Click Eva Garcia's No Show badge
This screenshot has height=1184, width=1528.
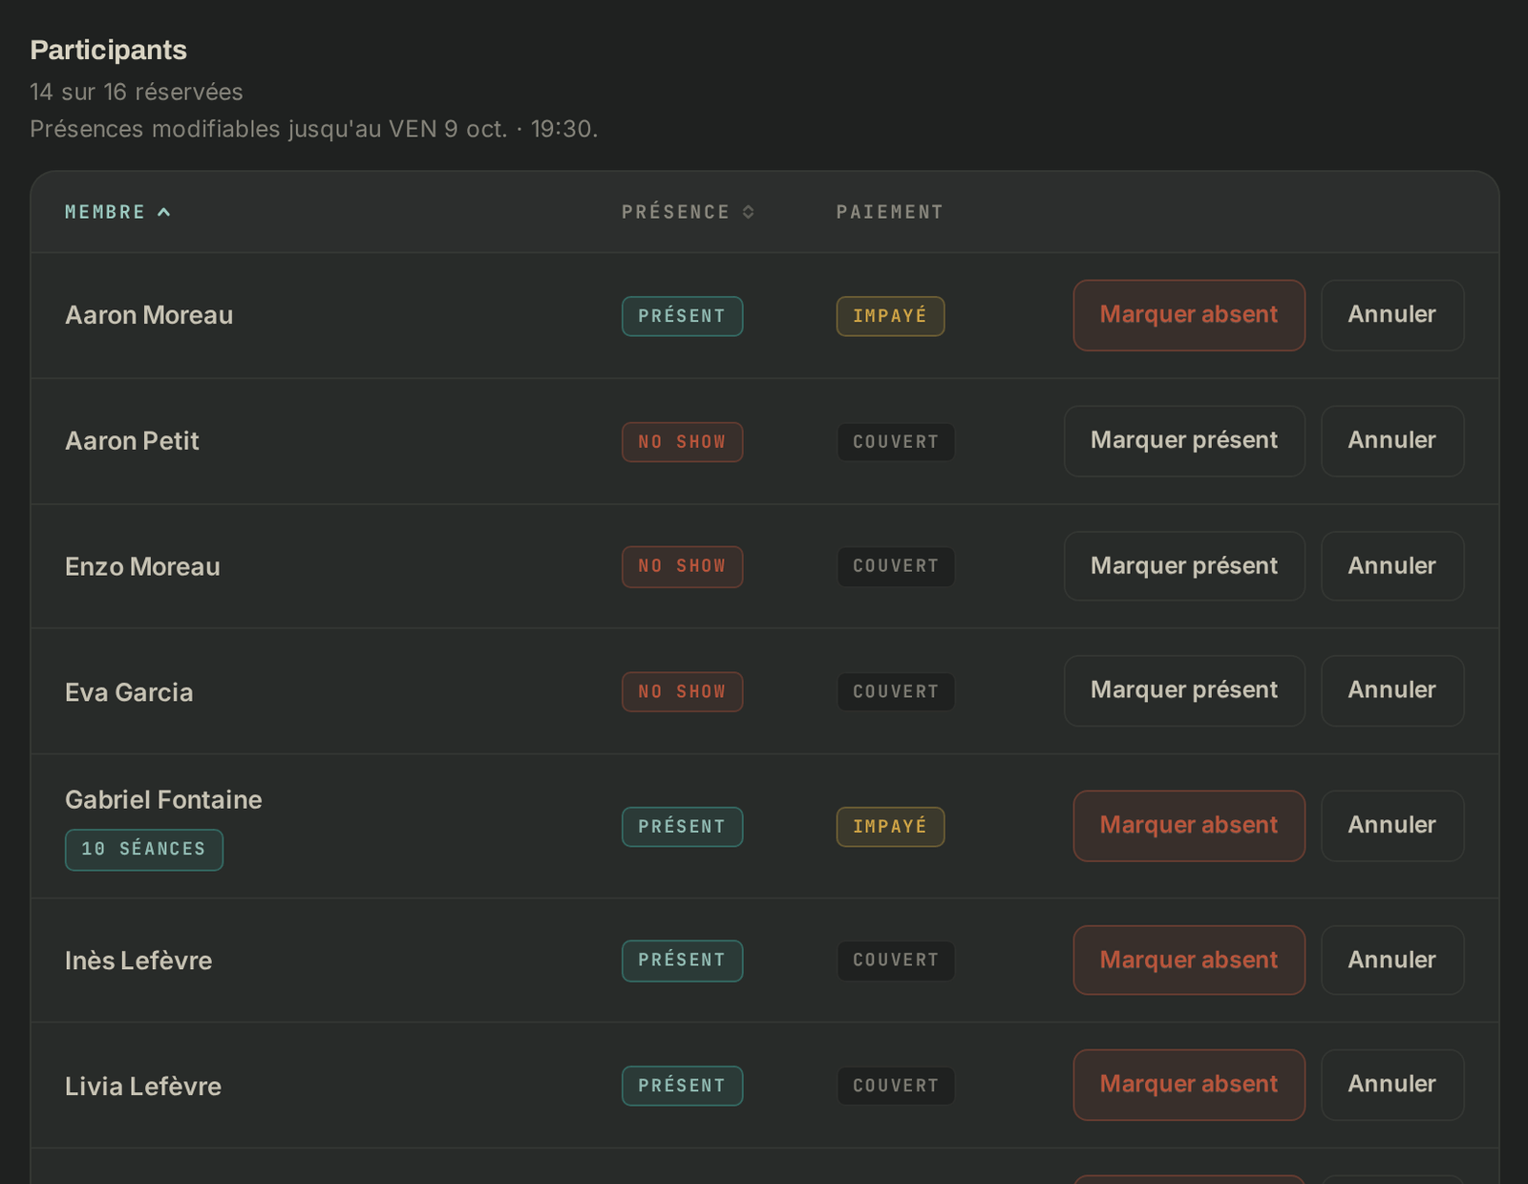682,691
